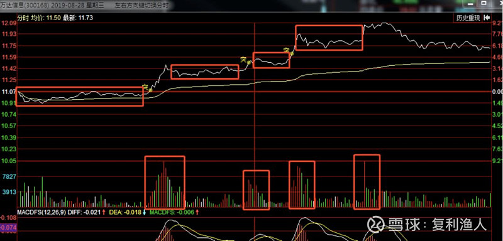Select the third 突 marker near 11.75
This screenshot has height=241, width=503.
pos(287,50)
